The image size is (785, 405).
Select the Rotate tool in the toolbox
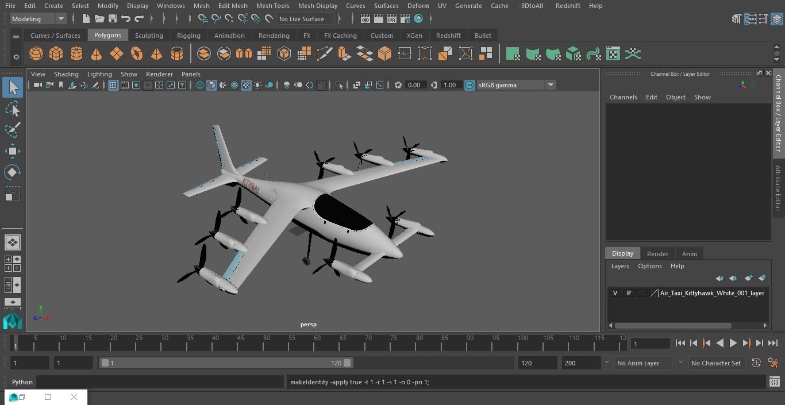13,172
